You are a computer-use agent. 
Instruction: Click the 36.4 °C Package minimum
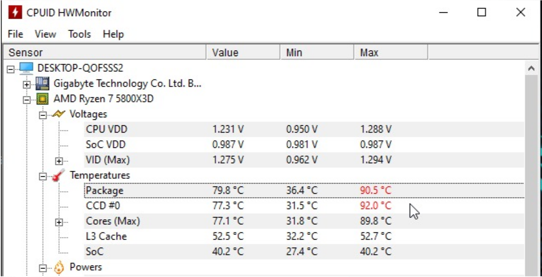(302, 191)
